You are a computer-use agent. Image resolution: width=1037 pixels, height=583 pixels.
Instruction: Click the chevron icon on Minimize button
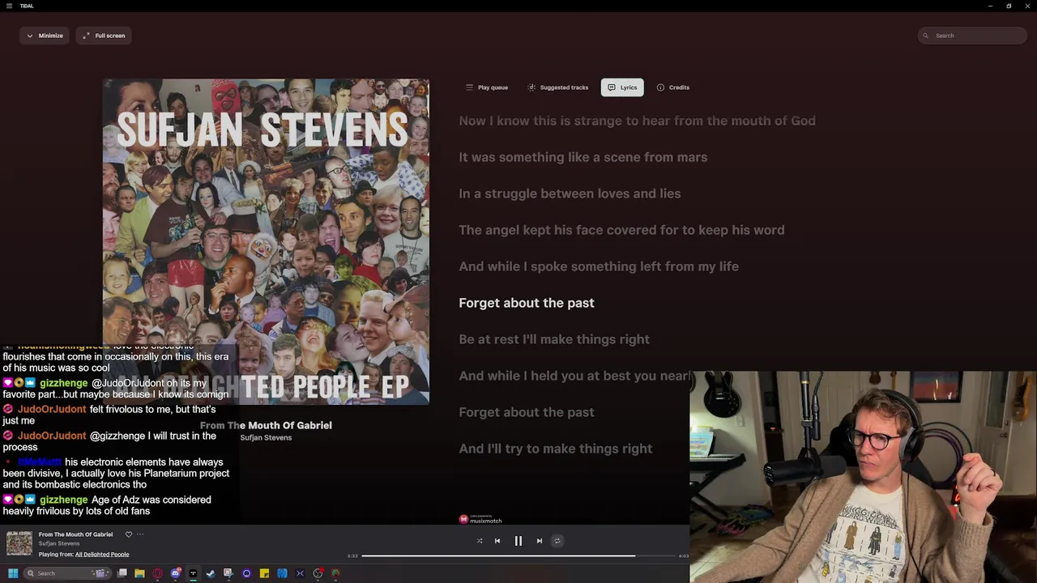30,36
